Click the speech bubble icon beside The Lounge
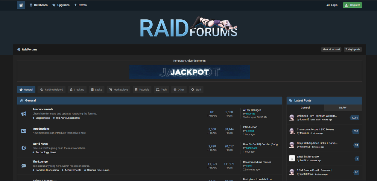This screenshot has height=181, width=377. point(24,165)
